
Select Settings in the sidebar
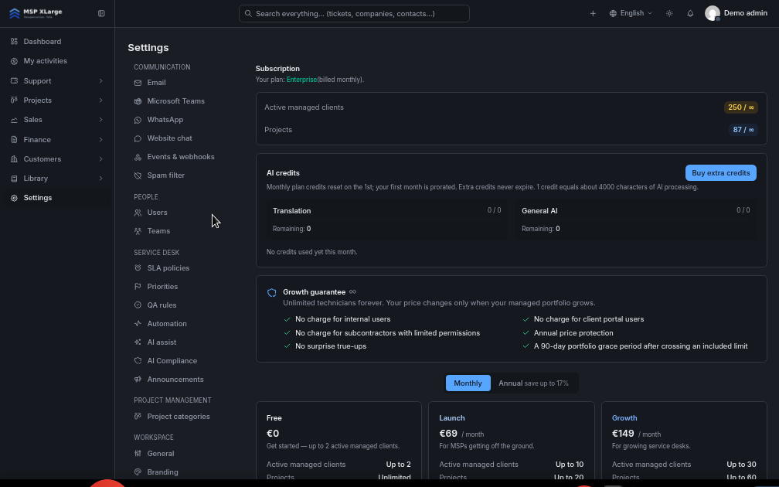coord(57,198)
